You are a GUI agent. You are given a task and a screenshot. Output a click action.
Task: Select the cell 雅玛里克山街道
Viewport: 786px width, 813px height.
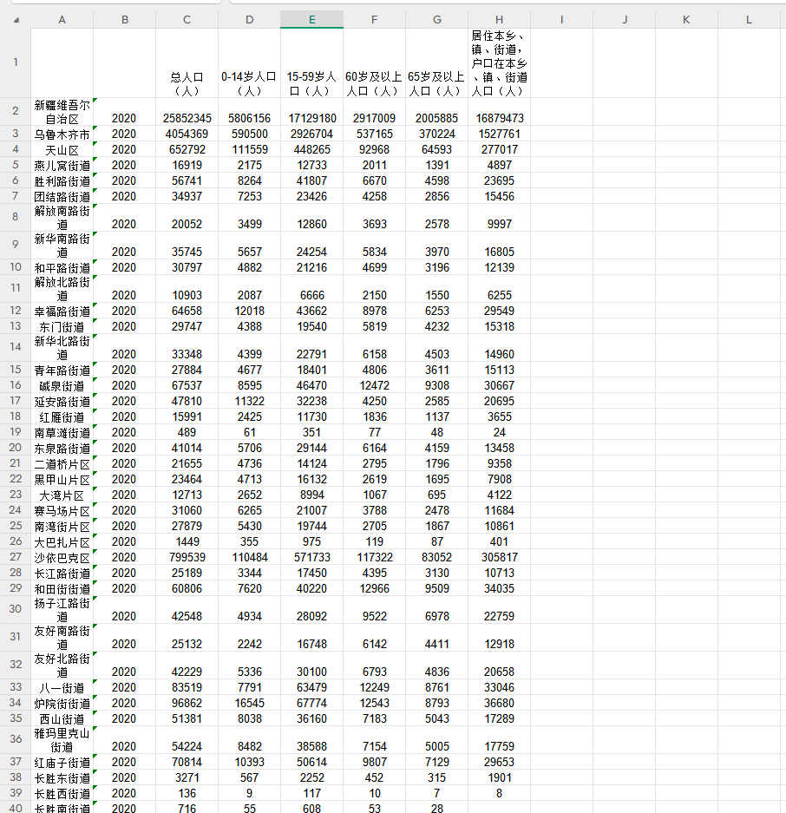(62, 740)
